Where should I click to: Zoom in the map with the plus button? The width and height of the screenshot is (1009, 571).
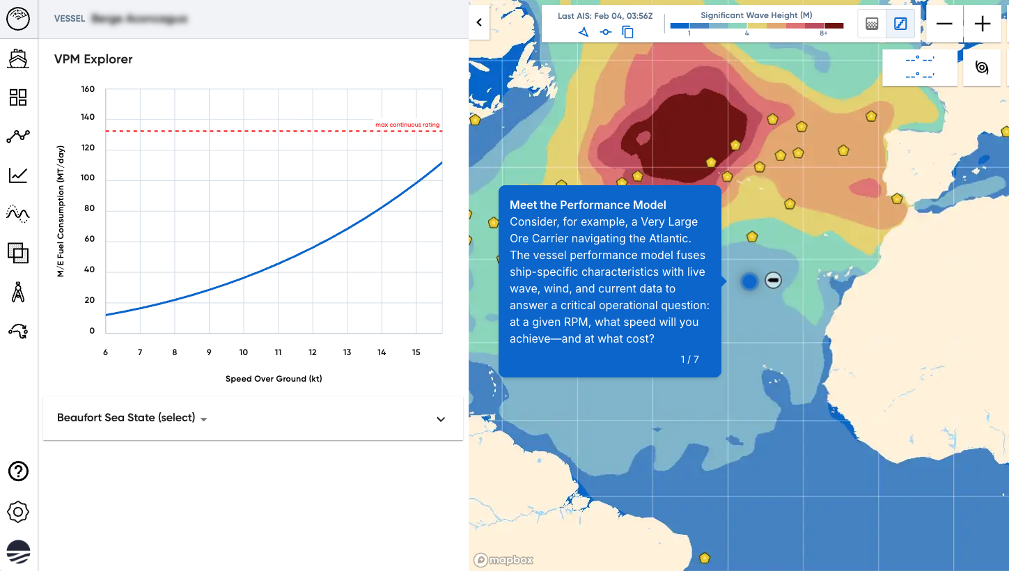pos(983,24)
